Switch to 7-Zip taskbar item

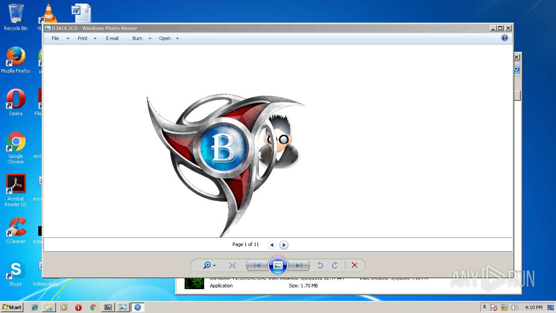click(108, 307)
